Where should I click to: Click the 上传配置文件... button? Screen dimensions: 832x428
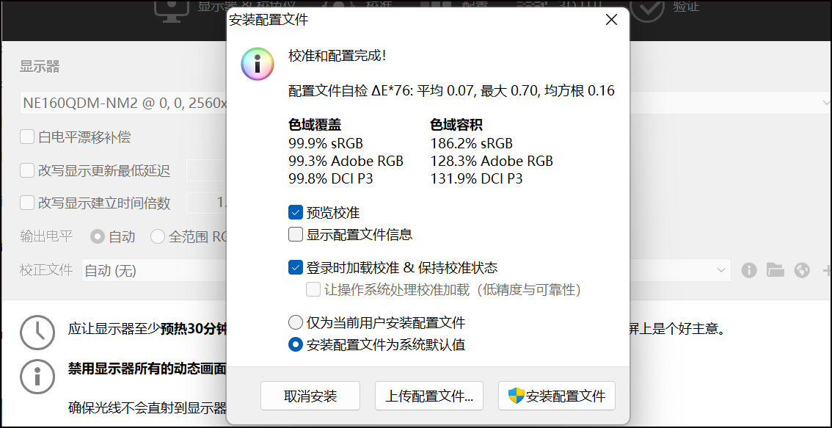point(429,396)
